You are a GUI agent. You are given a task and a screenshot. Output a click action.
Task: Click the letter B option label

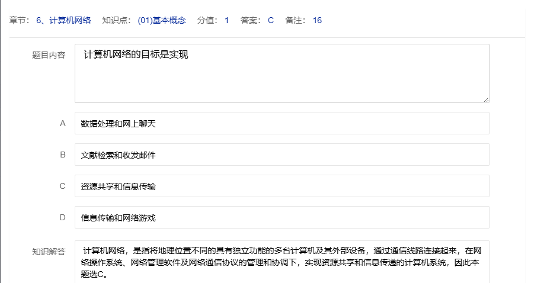[62, 155]
